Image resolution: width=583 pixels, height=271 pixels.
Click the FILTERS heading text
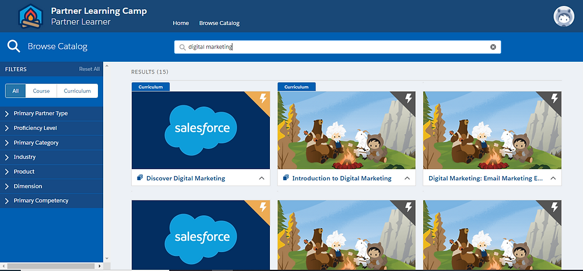[16, 69]
